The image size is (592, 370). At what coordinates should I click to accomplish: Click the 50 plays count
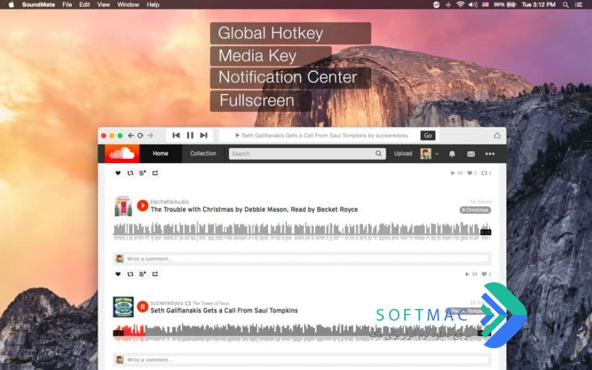[x=456, y=173]
